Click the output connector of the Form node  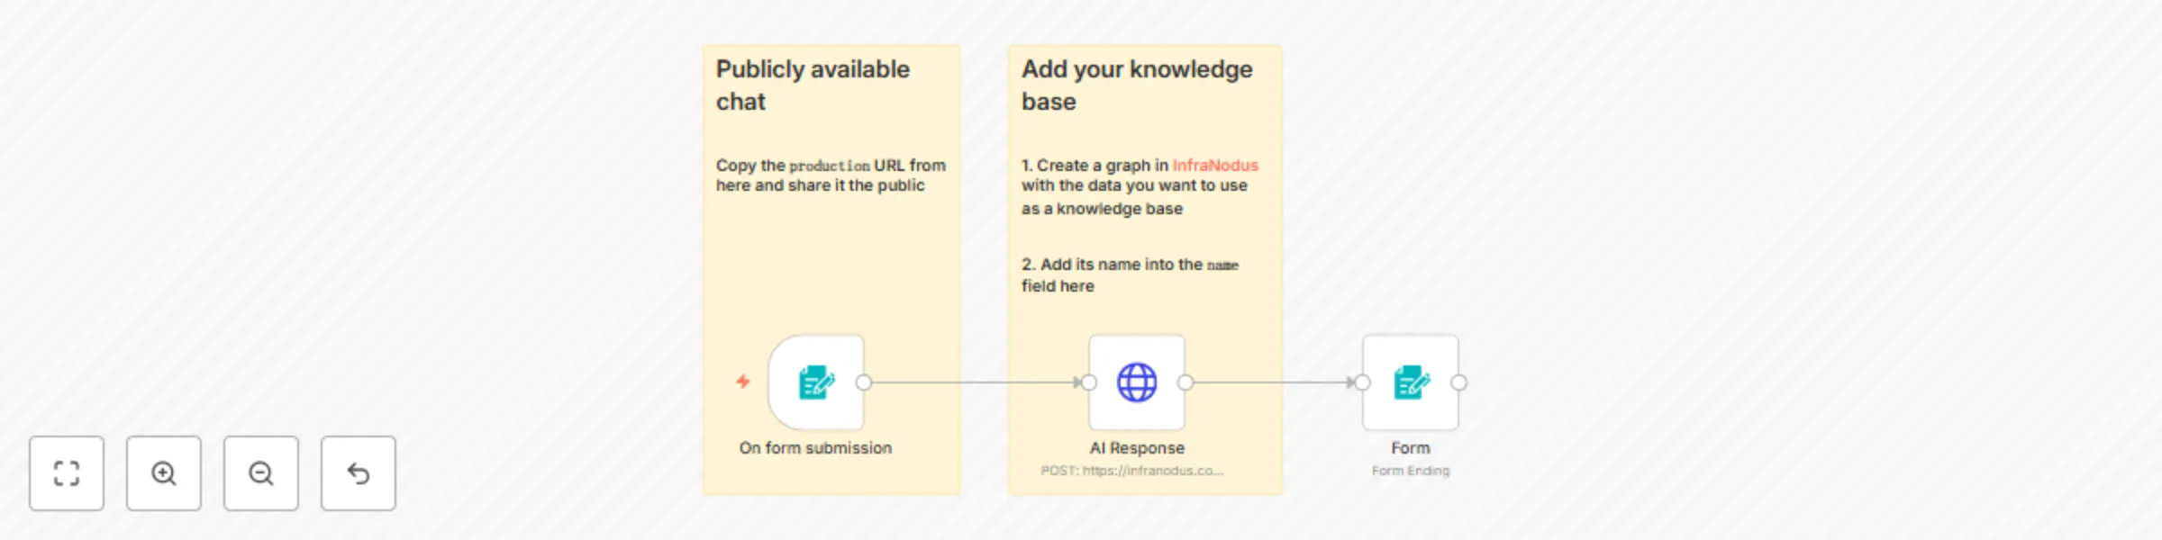pyautogui.click(x=1459, y=382)
